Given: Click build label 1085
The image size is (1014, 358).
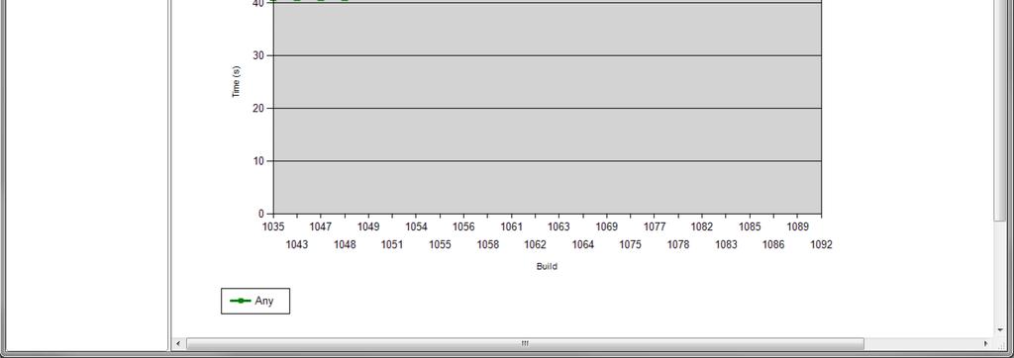Looking at the screenshot, I should click(x=750, y=226).
